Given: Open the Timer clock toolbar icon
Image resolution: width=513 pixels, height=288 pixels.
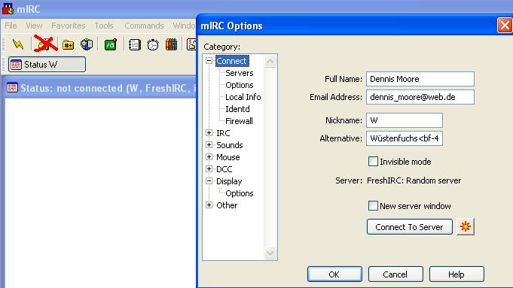Looking at the screenshot, I should coord(153,44).
